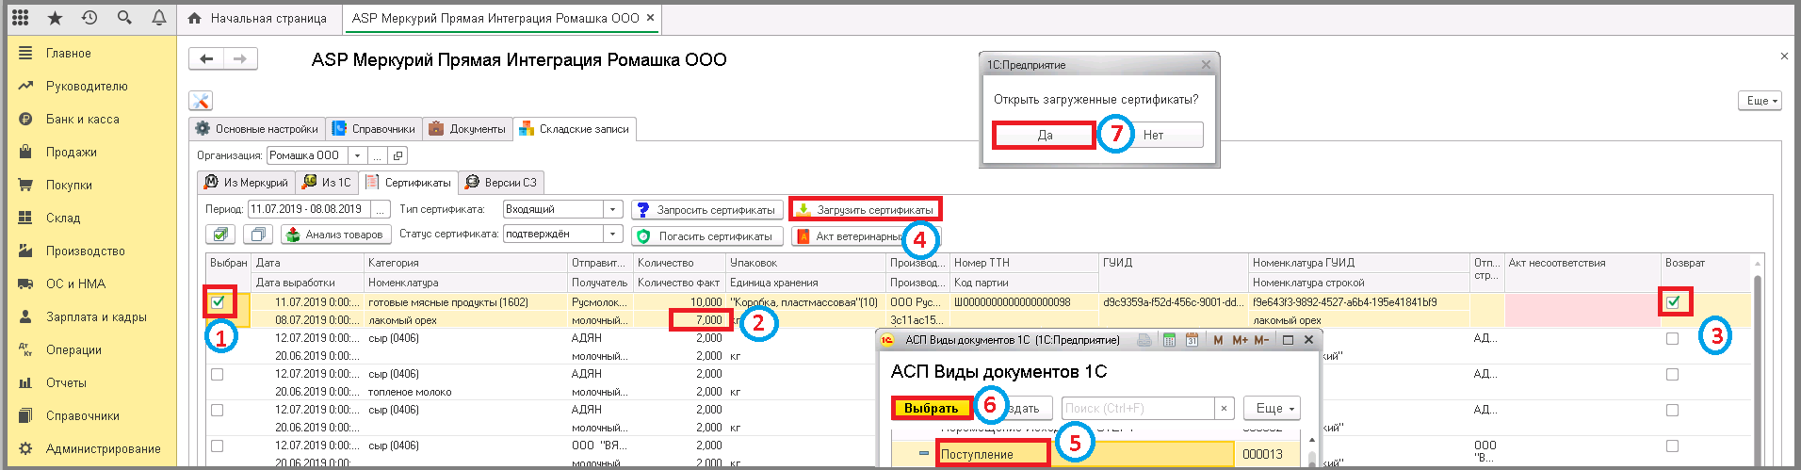The width and height of the screenshot is (1801, 470).
Task: Collapse the Поступление row with its minus
Action: coord(923,453)
